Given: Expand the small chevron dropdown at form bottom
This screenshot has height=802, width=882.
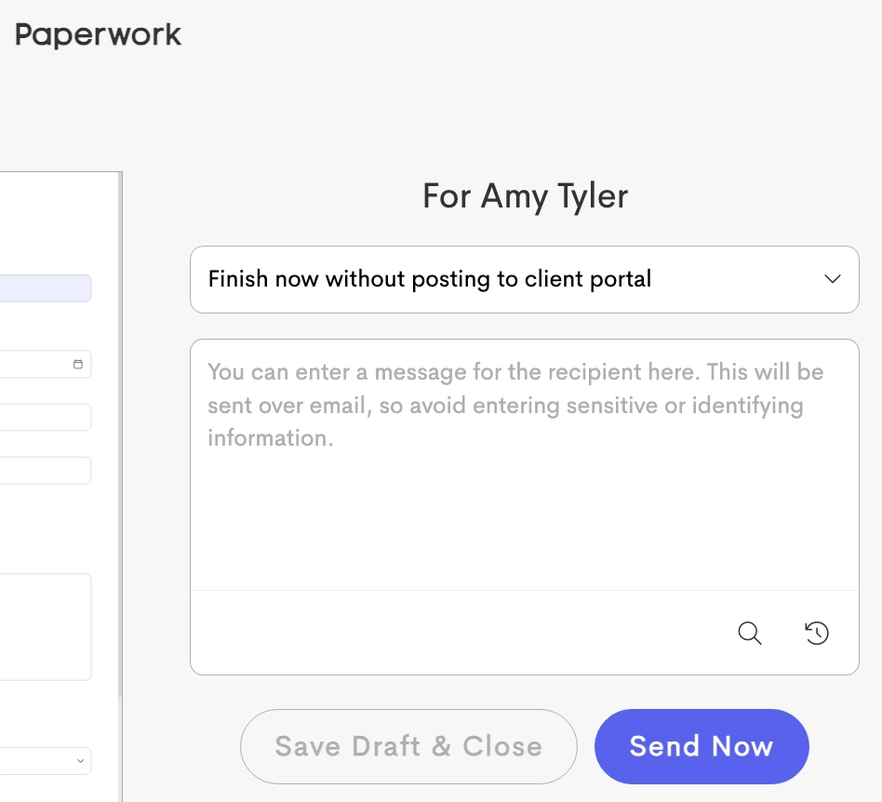Looking at the screenshot, I should (80, 761).
